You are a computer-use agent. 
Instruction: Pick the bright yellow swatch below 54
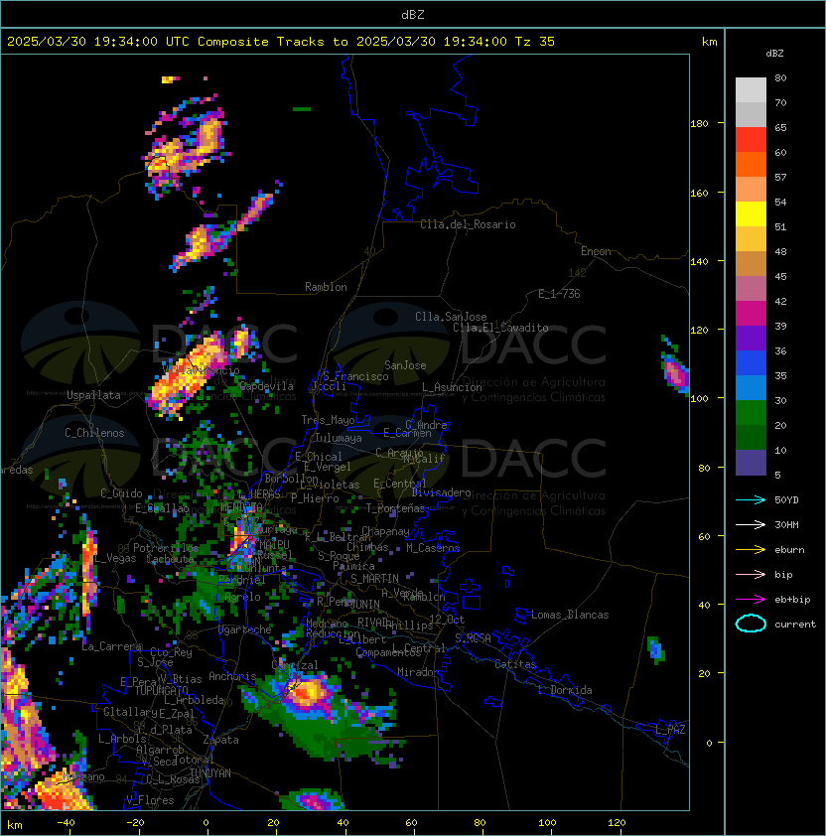point(751,213)
